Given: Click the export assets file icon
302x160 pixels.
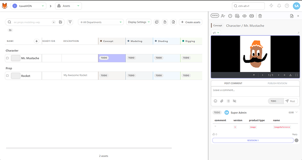Looking at the screenshot, I should [x=173, y=22].
